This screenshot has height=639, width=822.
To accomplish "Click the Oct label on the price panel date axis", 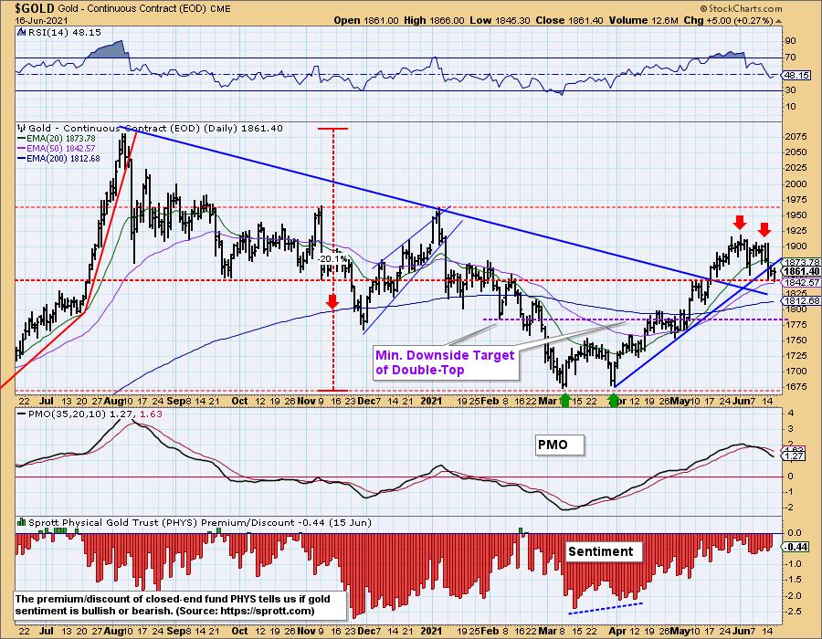I will pyautogui.click(x=239, y=402).
